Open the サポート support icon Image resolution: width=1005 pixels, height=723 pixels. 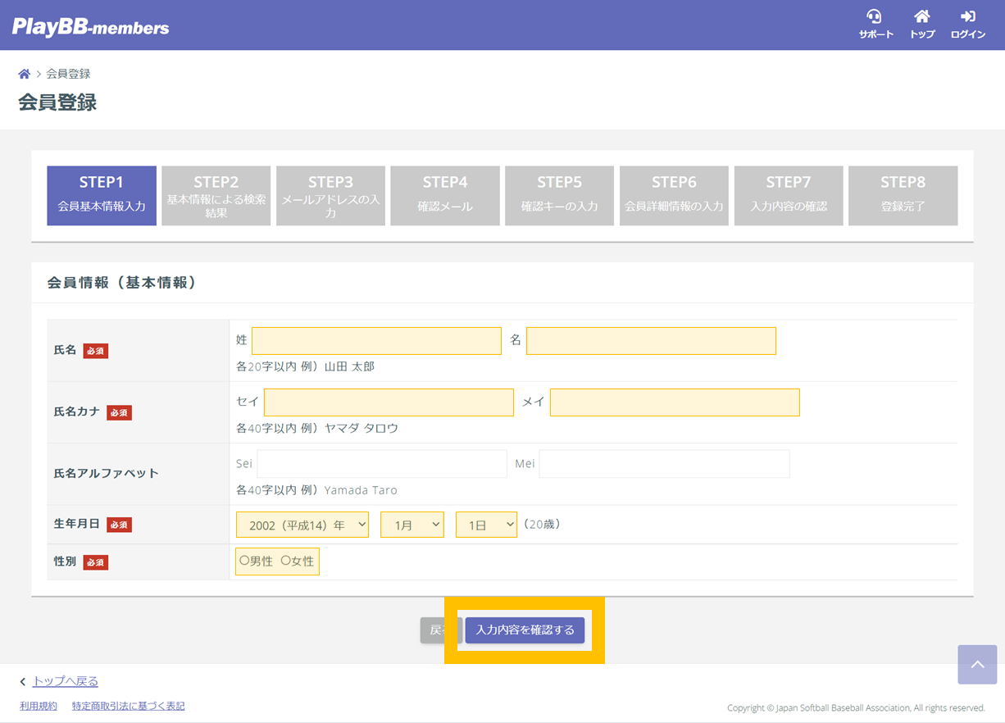pyautogui.click(x=875, y=23)
